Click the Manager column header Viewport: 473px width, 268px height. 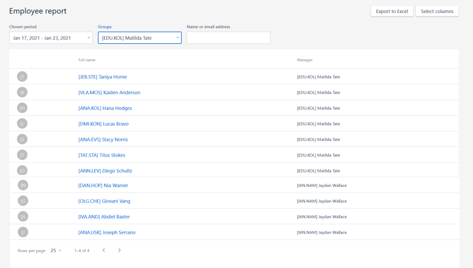pos(305,60)
